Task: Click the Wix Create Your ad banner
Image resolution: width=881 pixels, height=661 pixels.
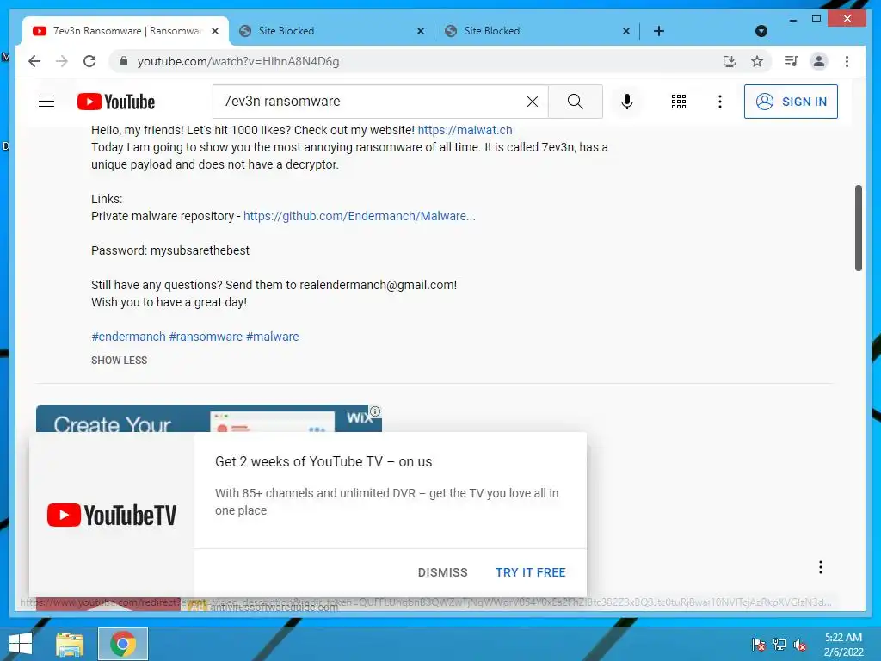Action: tap(209, 419)
